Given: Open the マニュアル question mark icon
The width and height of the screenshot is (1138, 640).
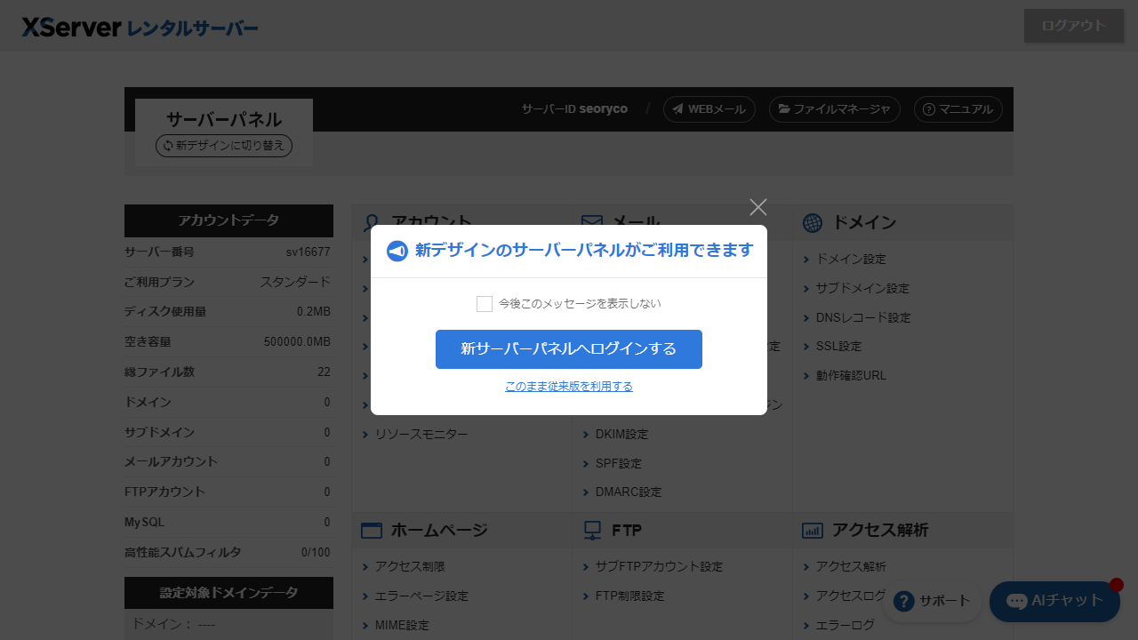Looking at the screenshot, I should pyautogui.click(x=929, y=109).
